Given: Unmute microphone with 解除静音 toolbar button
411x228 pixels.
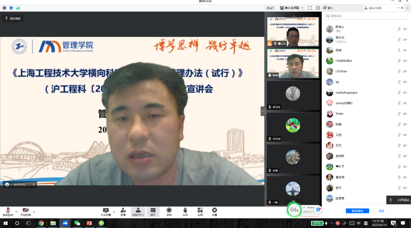Looking at the screenshot, I should (8, 211).
